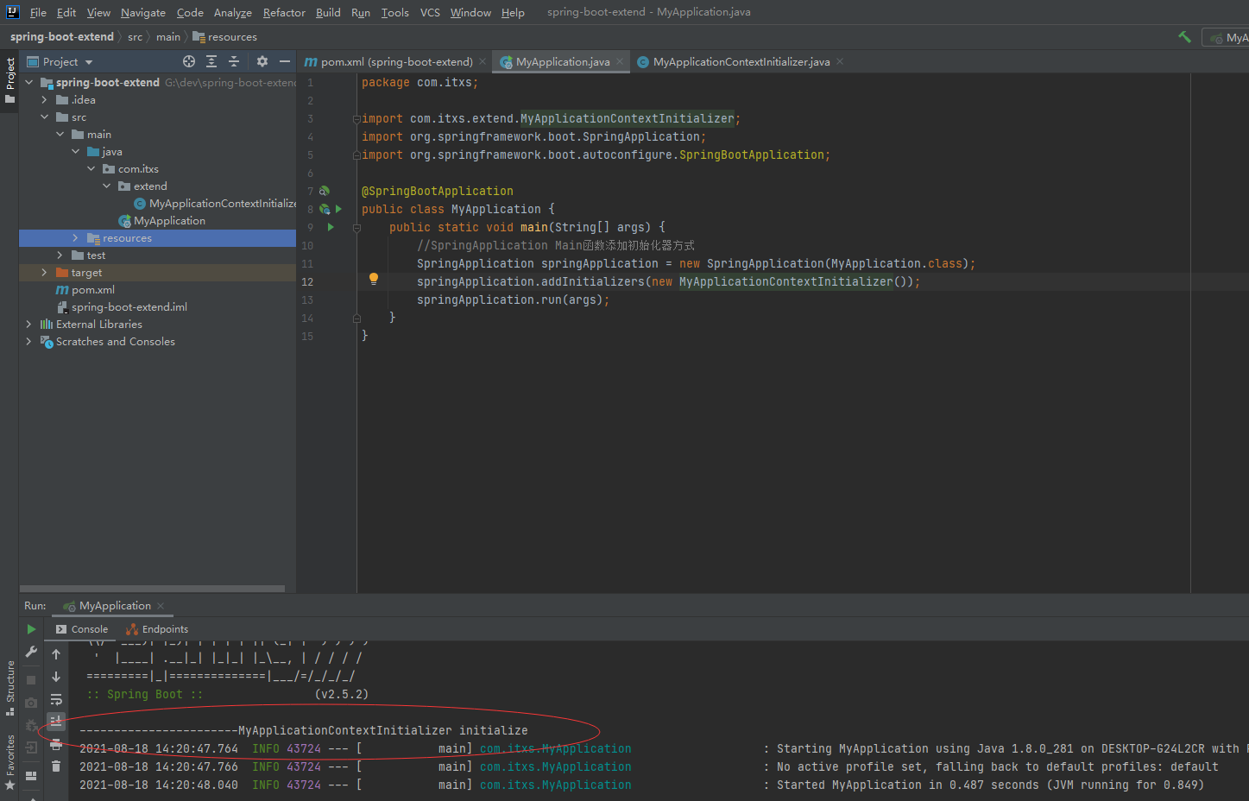Open Project panel settings gear

click(x=262, y=61)
